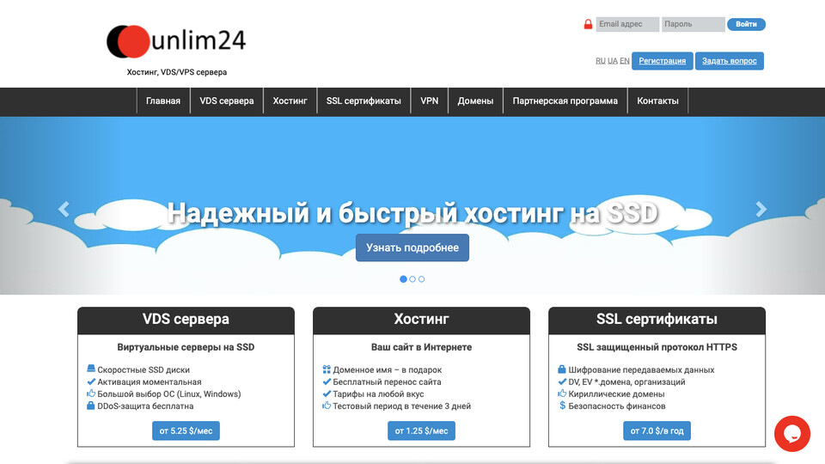Click thumbs-up icon beside Тестовый период
Image resolution: width=825 pixels, height=464 pixels.
coord(327,406)
